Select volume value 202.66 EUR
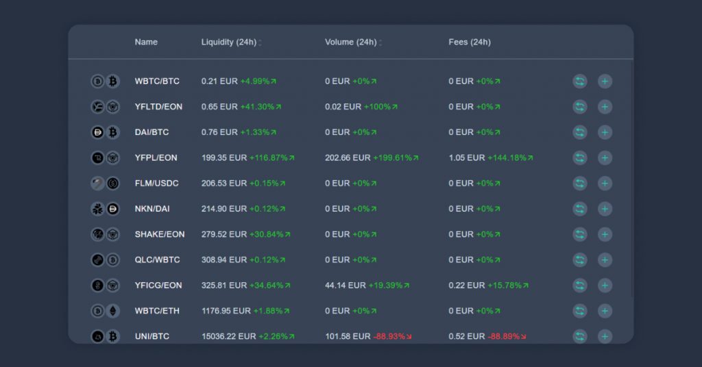Screen dimensions: 702x367 [x=348, y=157]
